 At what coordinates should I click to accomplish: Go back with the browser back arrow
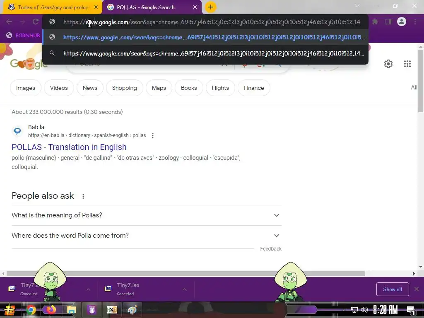tap(9, 22)
